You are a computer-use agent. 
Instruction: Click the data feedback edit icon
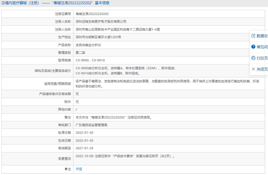pos(253,36)
